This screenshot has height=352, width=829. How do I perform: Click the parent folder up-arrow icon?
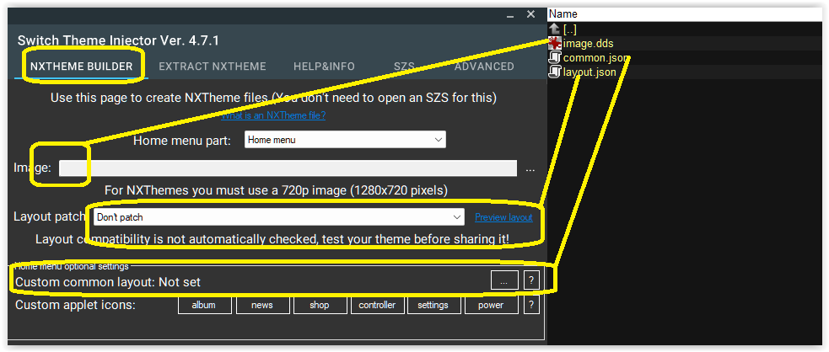[x=555, y=29]
